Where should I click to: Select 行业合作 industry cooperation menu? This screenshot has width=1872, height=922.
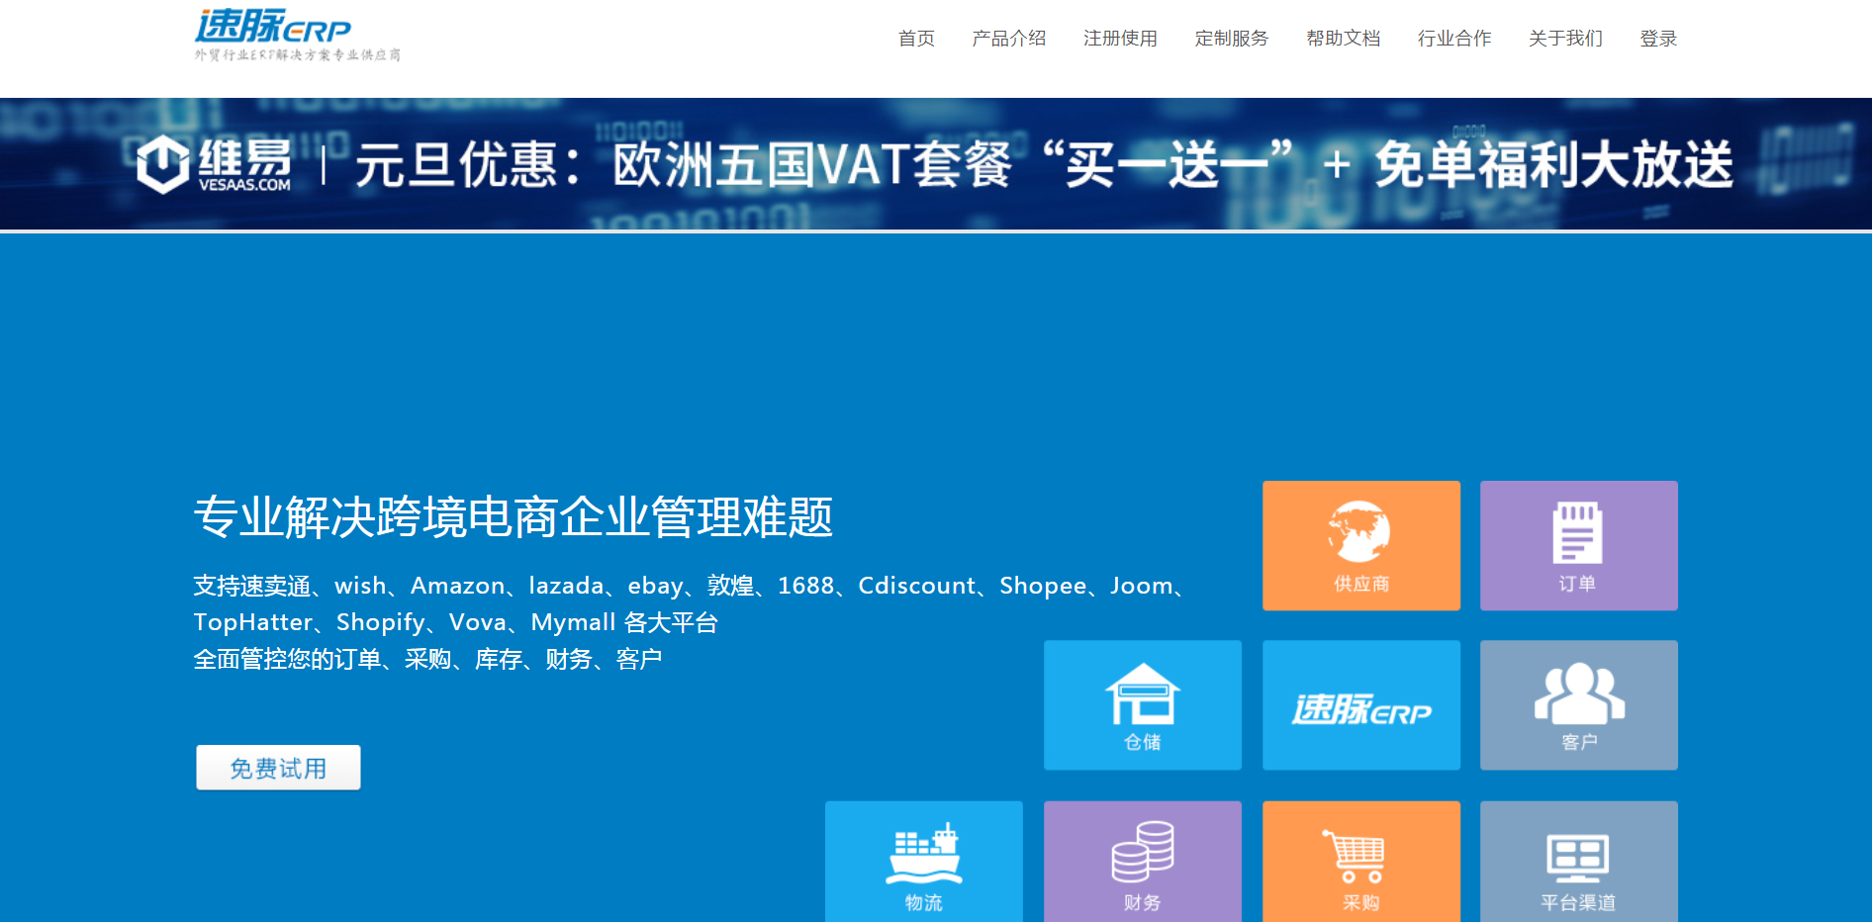[1453, 39]
